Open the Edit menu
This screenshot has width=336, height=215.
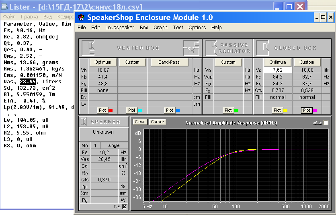click(x=96, y=28)
